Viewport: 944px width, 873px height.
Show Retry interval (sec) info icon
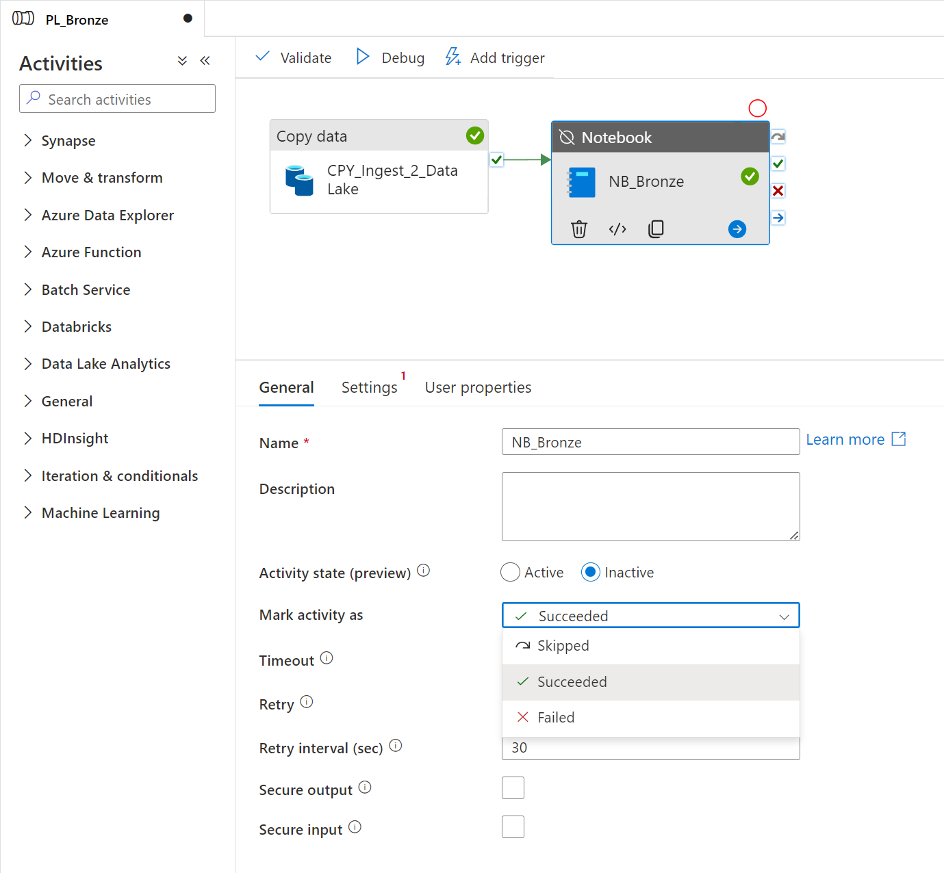396,745
